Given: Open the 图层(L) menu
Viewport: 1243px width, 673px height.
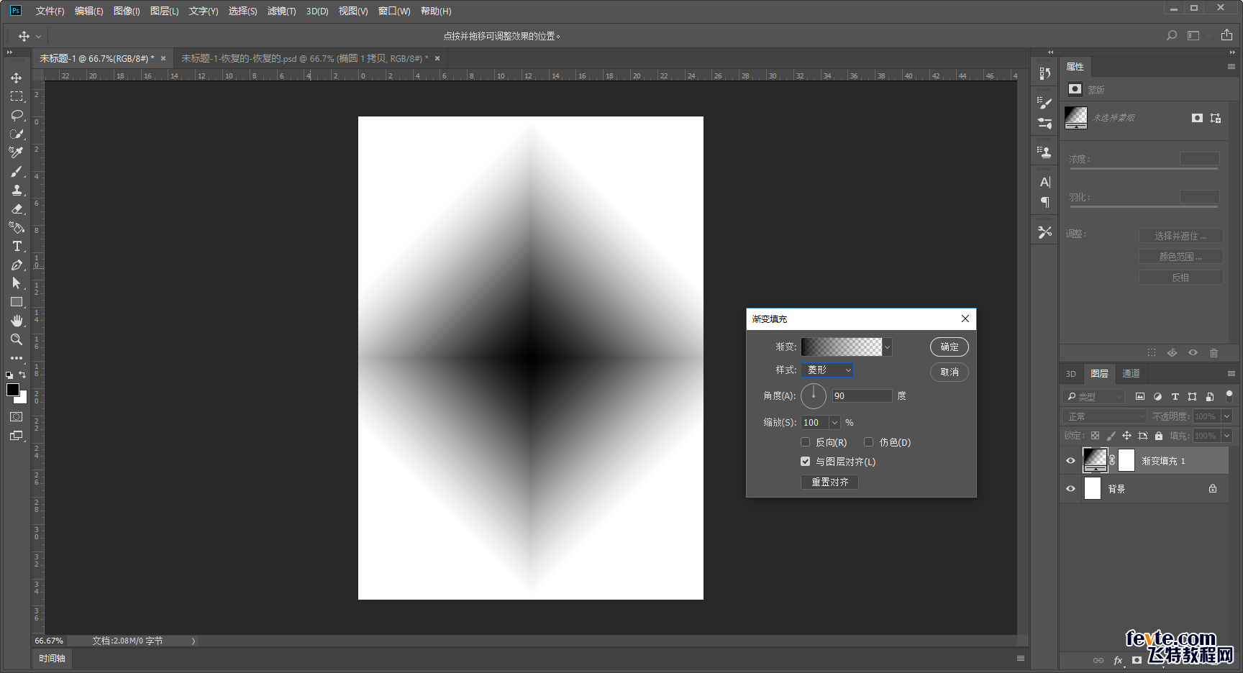Looking at the screenshot, I should coord(164,11).
